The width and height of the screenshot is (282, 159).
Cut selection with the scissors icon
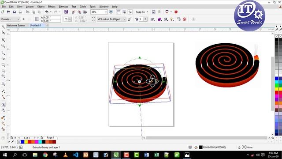(x=27, y=12)
